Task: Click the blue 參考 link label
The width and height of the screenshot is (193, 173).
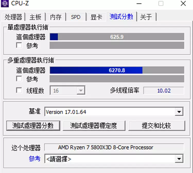Action: tap(34, 159)
